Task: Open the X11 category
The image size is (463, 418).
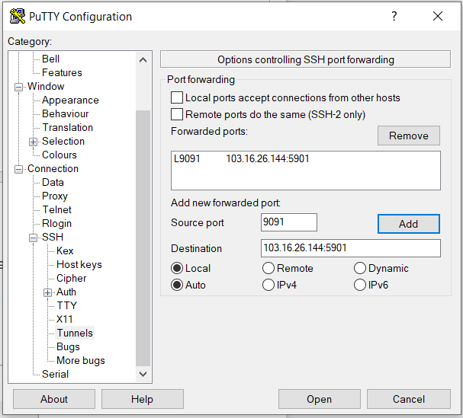Action: click(64, 319)
